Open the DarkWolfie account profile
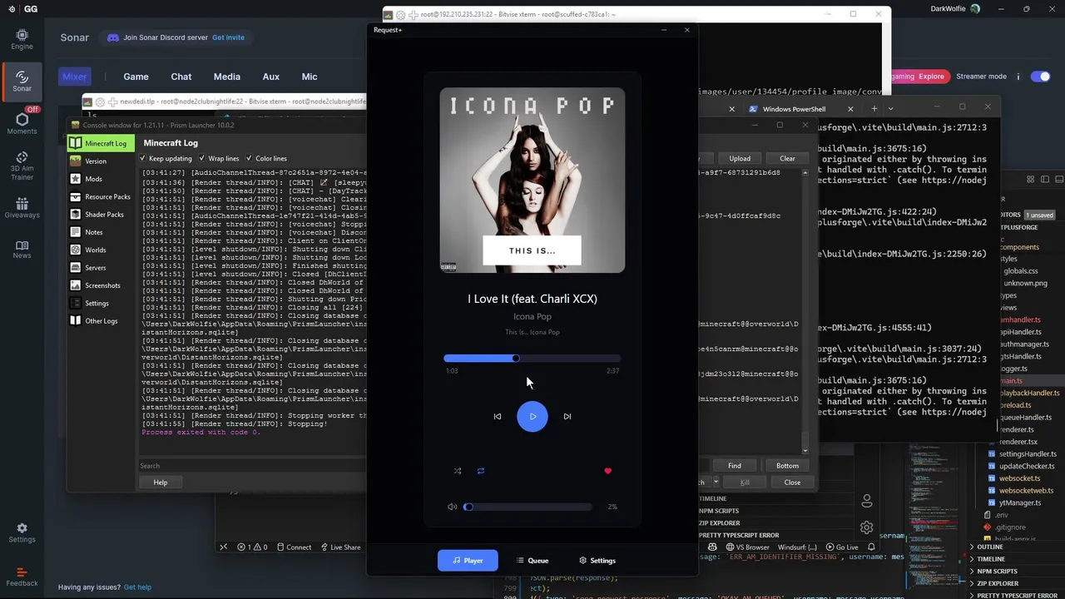1065x599 pixels. click(x=954, y=9)
